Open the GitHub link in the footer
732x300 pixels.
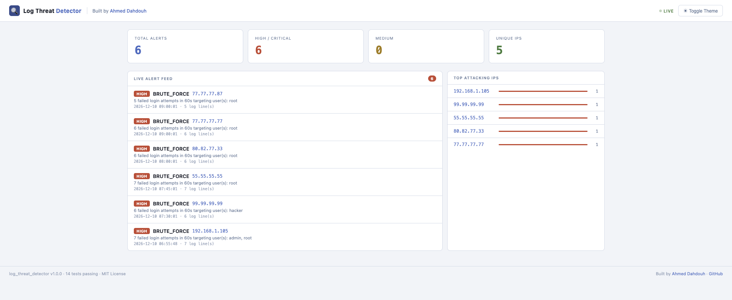716,274
